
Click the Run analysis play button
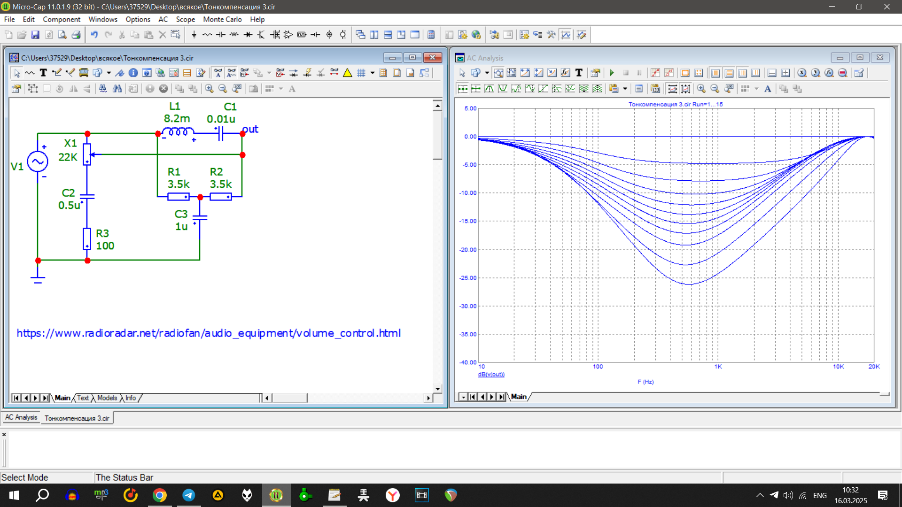[612, 73]
